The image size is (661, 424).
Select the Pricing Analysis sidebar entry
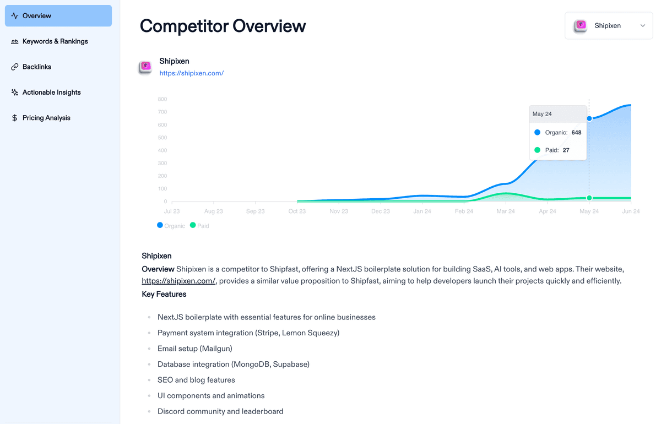tap(46, 117)
